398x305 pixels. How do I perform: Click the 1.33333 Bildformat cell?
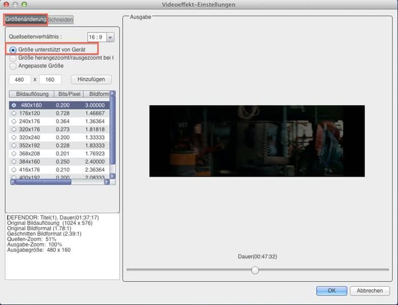pyautogui.click(x=95, y=137)
